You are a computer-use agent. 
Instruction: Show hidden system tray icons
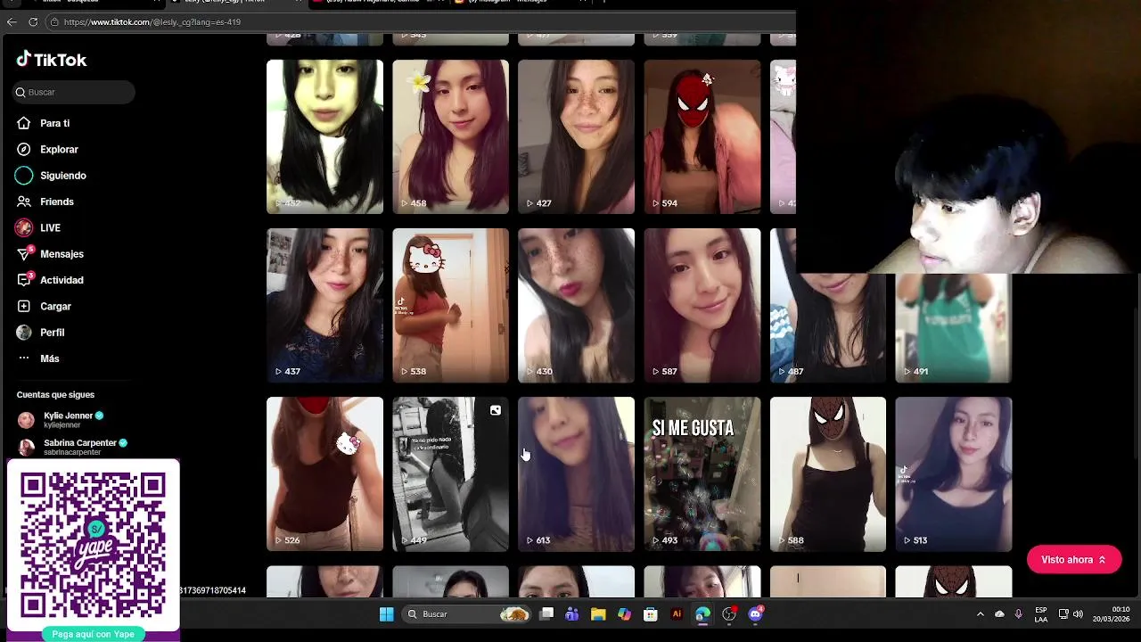981,614
